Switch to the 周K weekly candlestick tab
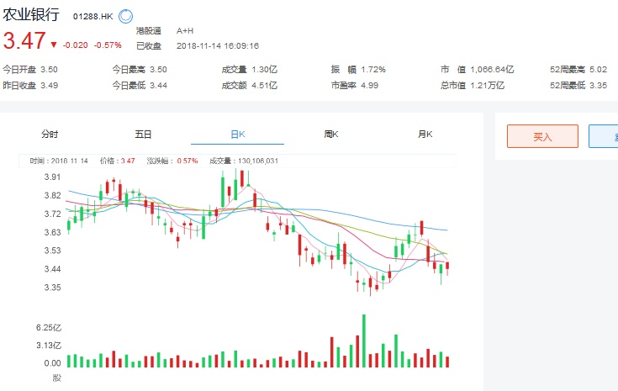This screenshot has width=618, height=391. click(x=330, y=134)
